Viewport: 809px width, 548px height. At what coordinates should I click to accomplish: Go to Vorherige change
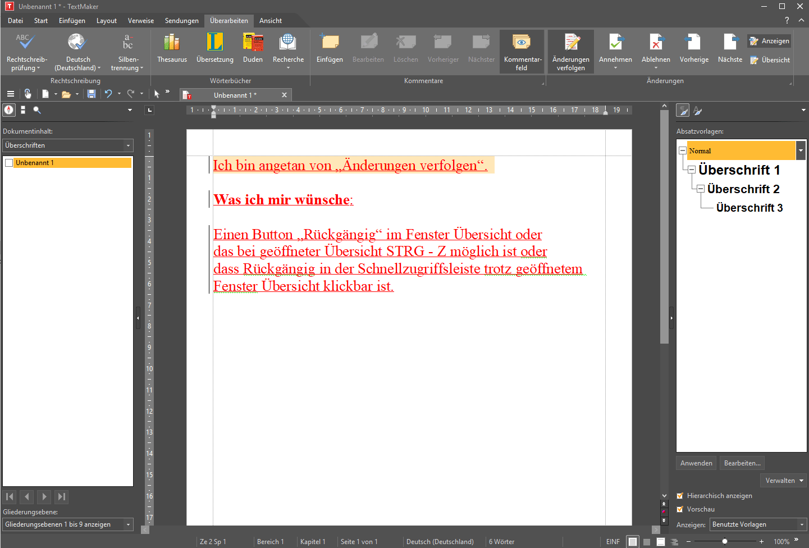click(694, 49)
